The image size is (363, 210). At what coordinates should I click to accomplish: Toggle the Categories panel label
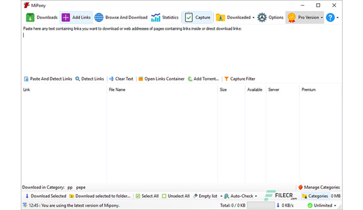pyautogui.click(x=318, y=197)
